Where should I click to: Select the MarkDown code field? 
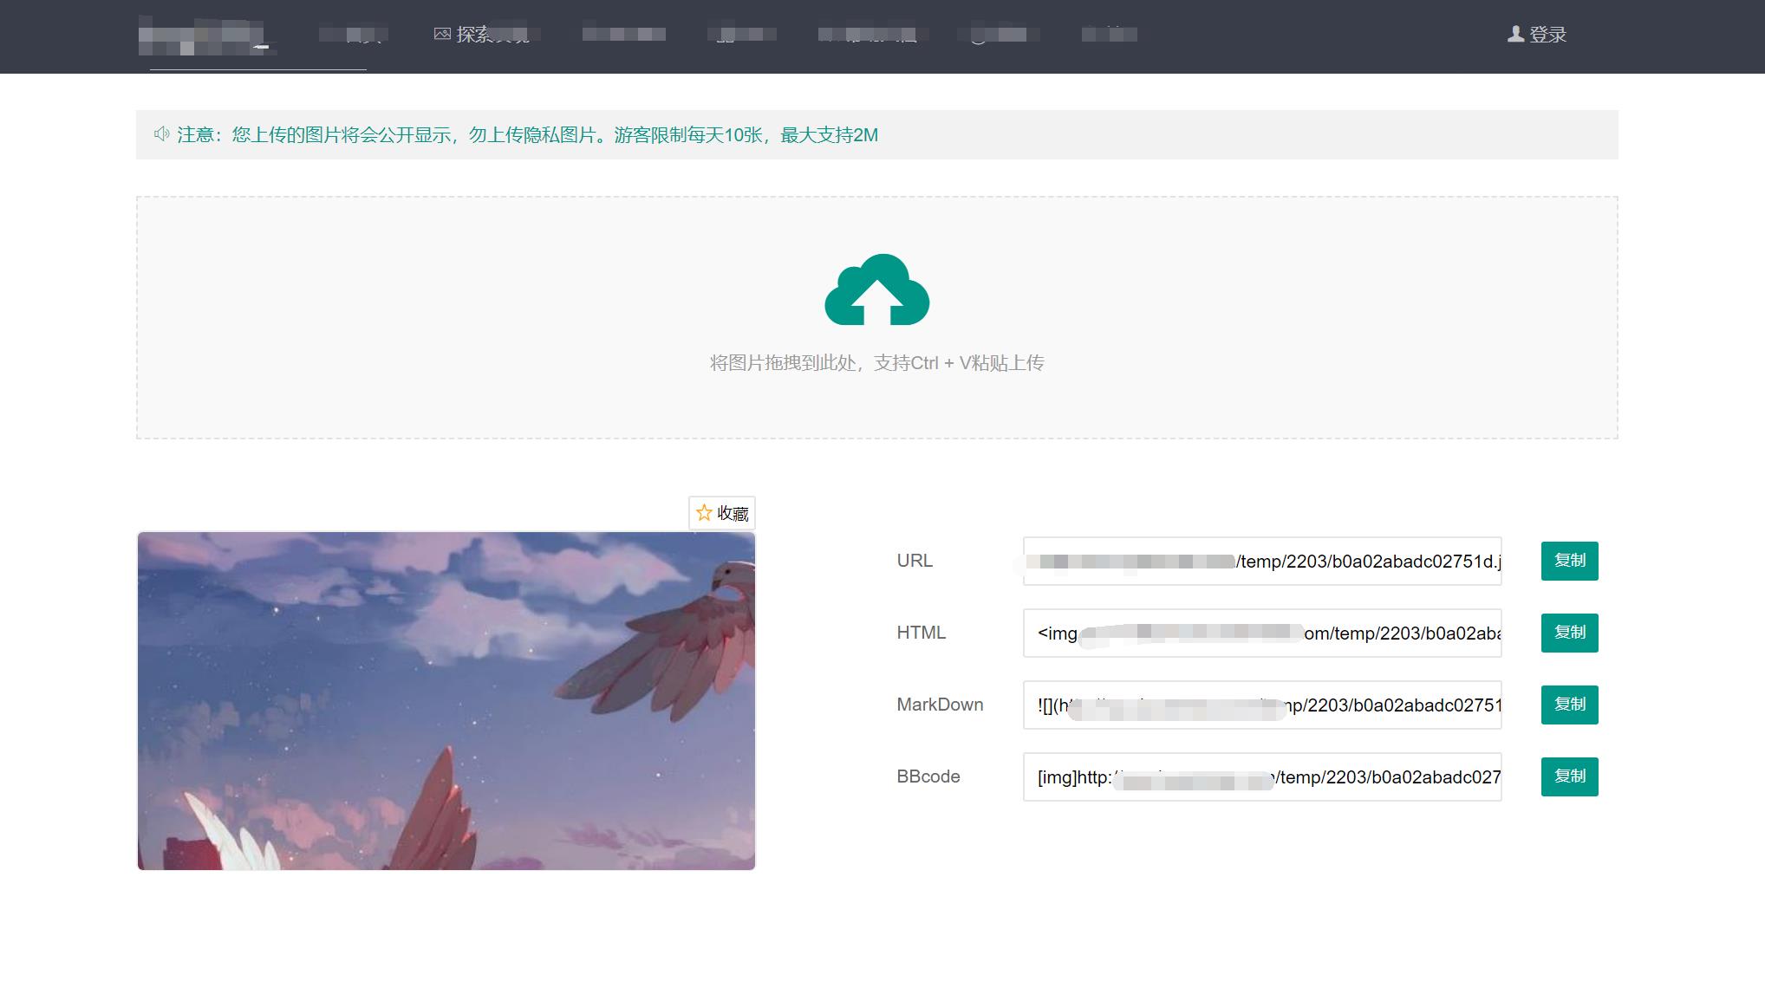coord(1261,705)
